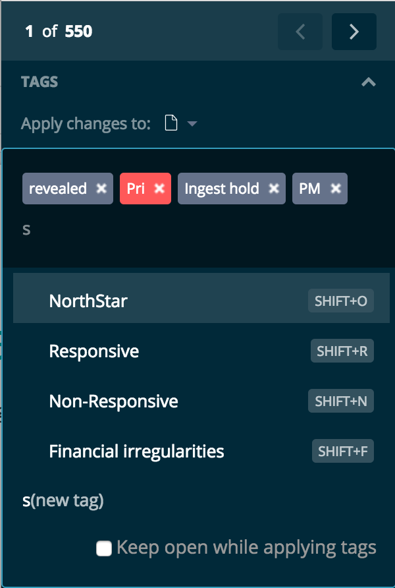Select the Responsive tag suggestion
The image size is (395, 588).
[201, 351]
